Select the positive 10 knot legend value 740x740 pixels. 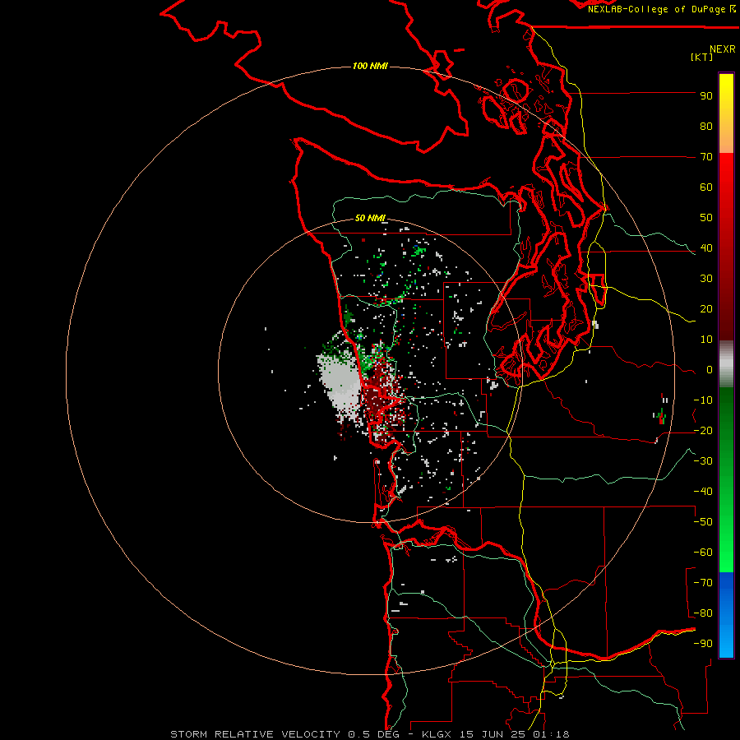click(x=706, y=340)
